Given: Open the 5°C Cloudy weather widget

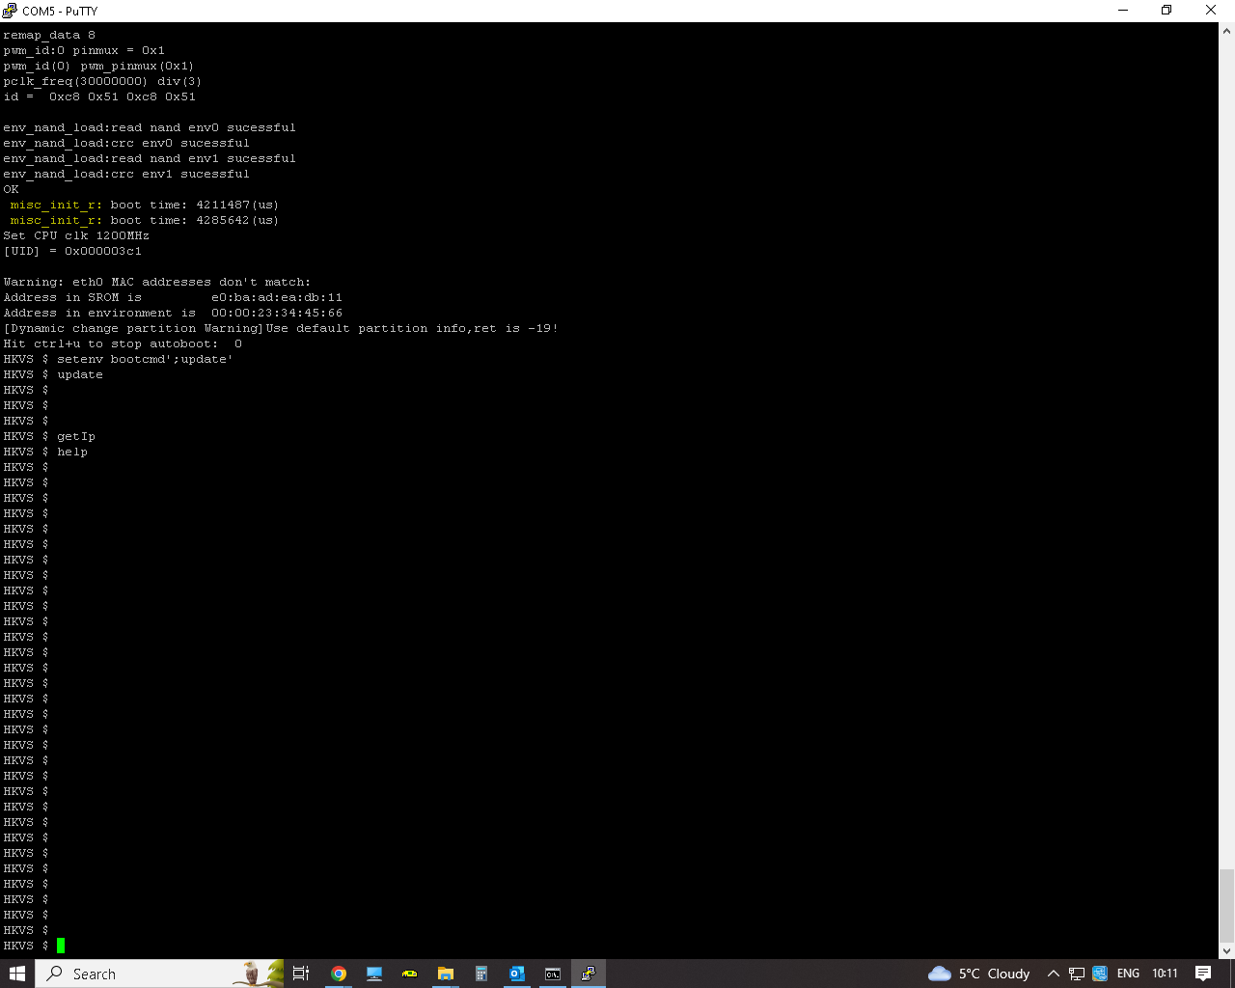Looking at the screenshot, I should tap(978, 974).
